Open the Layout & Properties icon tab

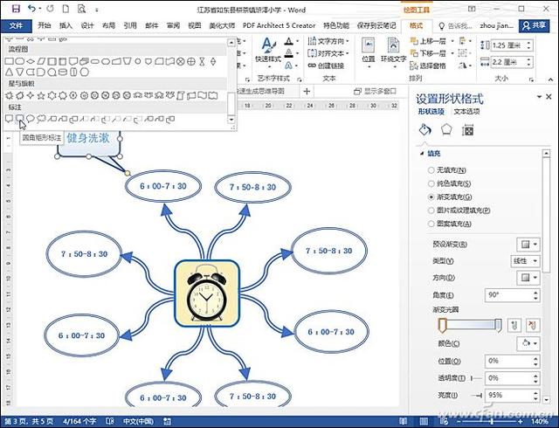click(x=467, y=130)
